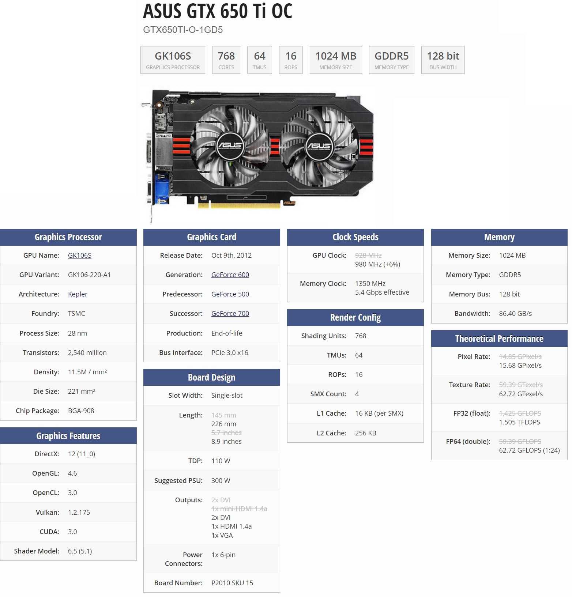Click the P2010 SKU 15 board number
The height and width of the screenshot is (597, 572).
coord(232,583)
